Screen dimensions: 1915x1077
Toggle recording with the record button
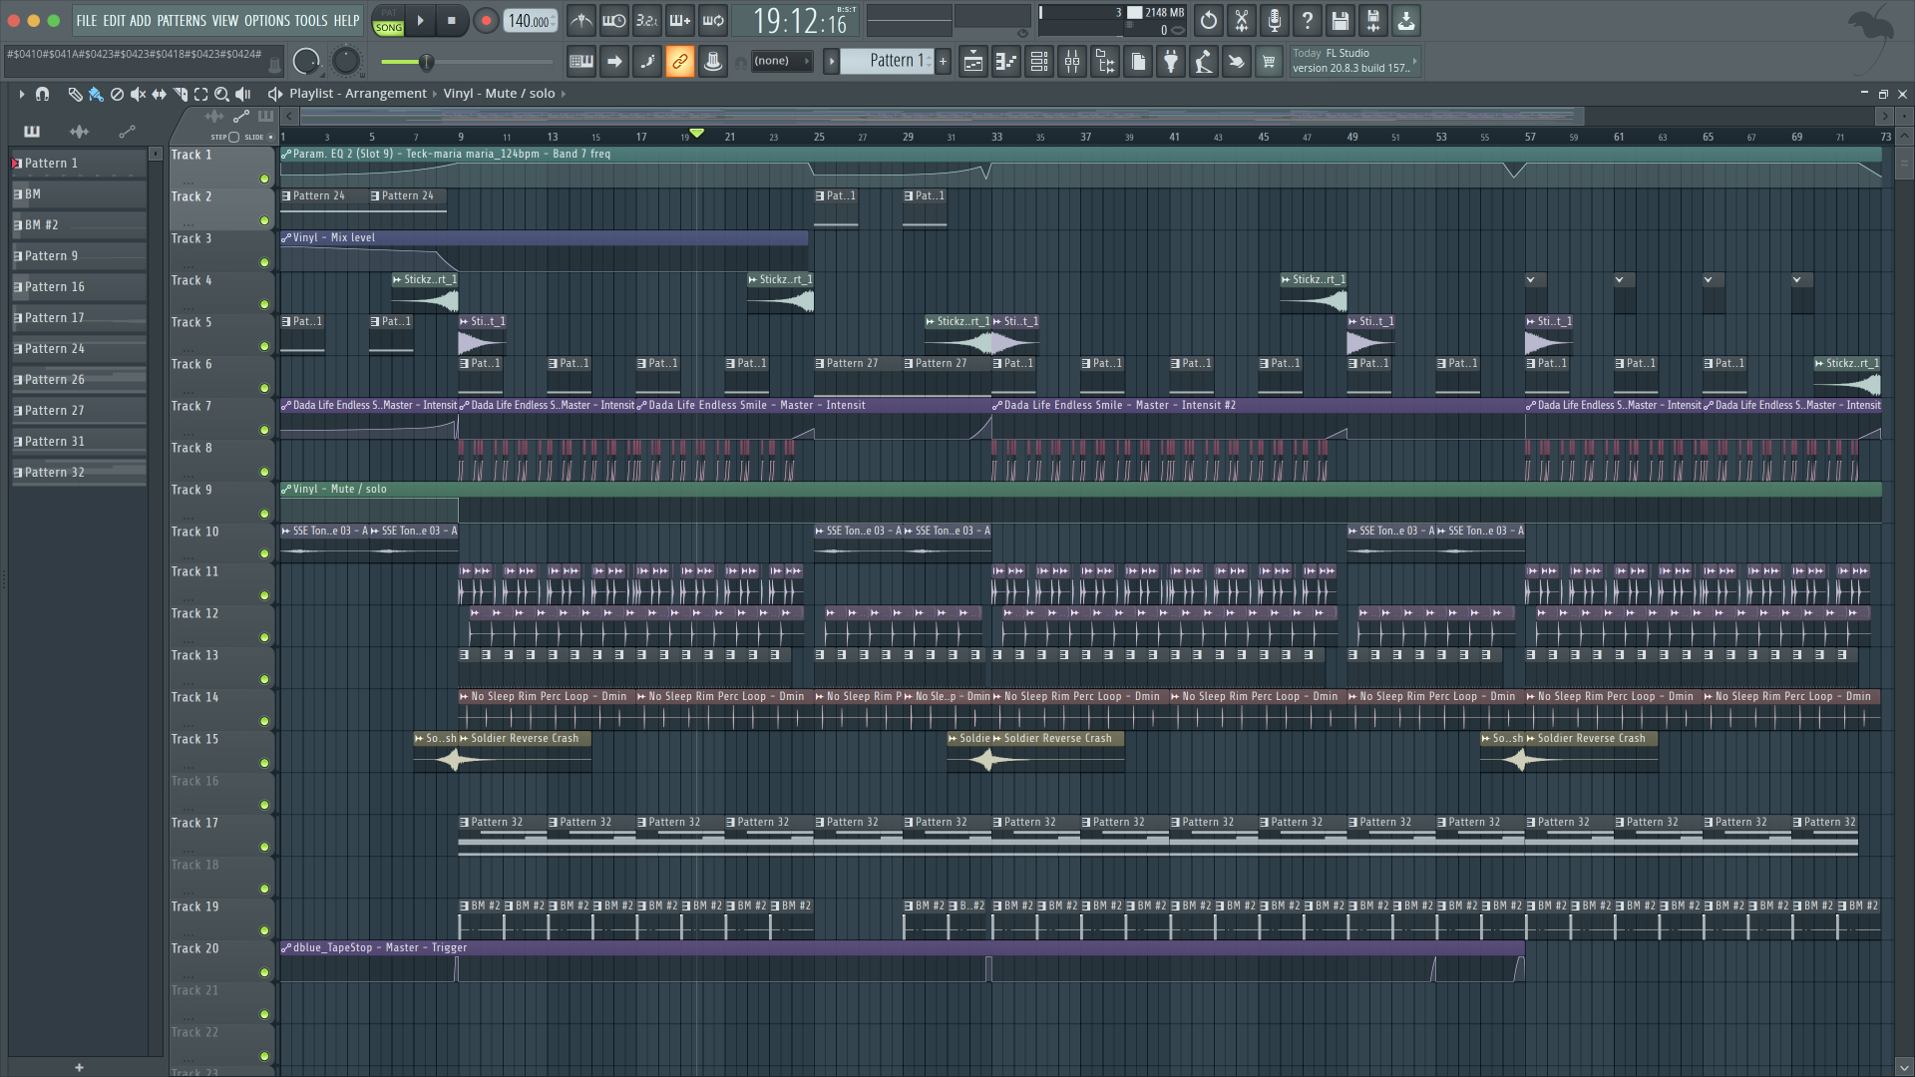(486, 20)
